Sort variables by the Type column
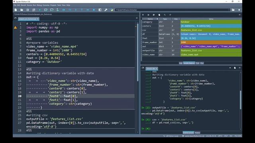The image size is (255, 143). click(x=165, y=19)
